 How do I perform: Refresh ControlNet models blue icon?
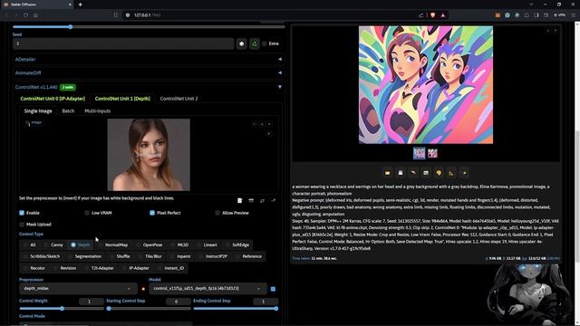click(273, 289)
